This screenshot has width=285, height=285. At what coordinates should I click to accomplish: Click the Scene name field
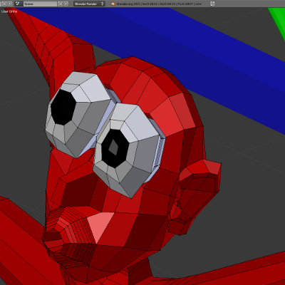tap(41, 4)
